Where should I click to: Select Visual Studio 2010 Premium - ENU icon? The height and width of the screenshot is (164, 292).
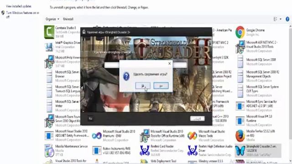pyautogui.click(x=97, y=136)
